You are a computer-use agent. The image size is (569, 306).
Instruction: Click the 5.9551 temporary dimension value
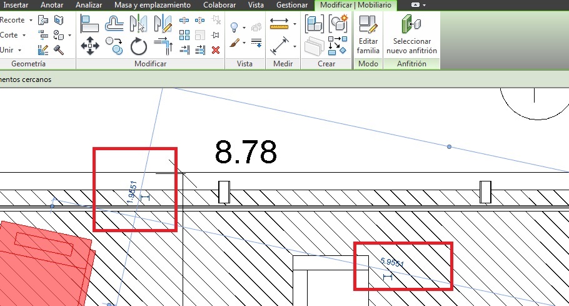click(x=392, y=263)
